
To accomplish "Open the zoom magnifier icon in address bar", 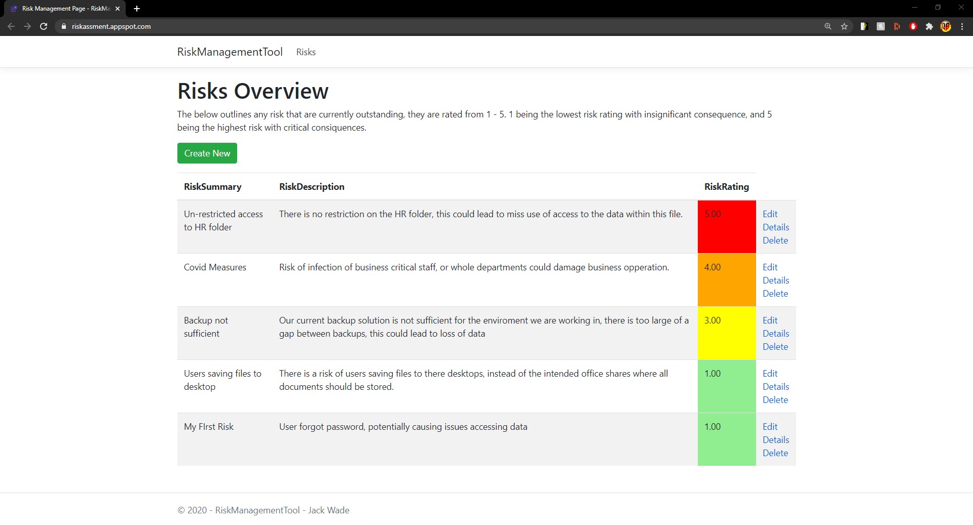I will (828, 26).
